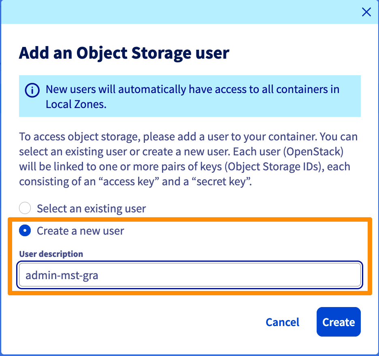Screen dimensions: 379x356
Task: Choose the 'Create a new user' option
Action: tap(25, 231)
